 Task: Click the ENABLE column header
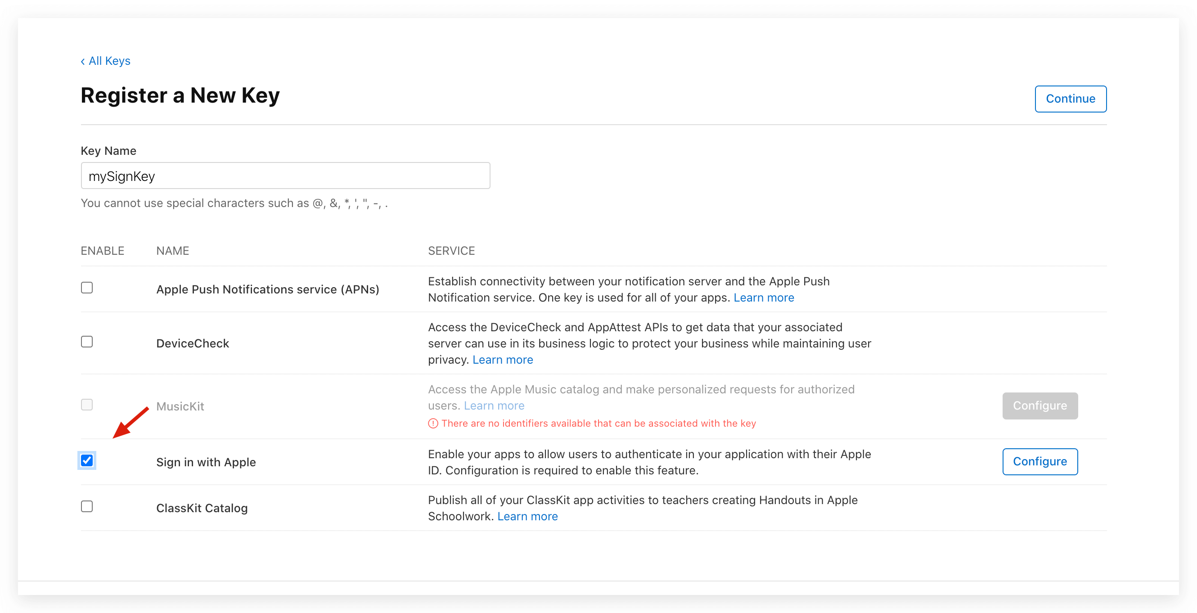pos(102,251)
